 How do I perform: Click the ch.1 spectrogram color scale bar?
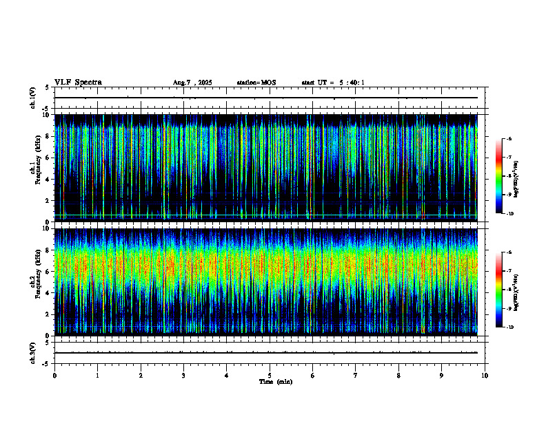point(498,176)
